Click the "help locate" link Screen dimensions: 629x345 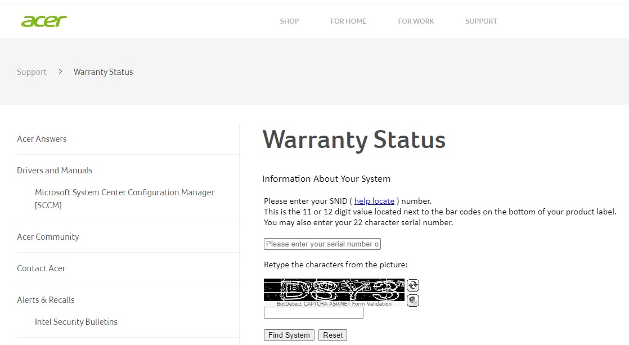coord(374,201)
